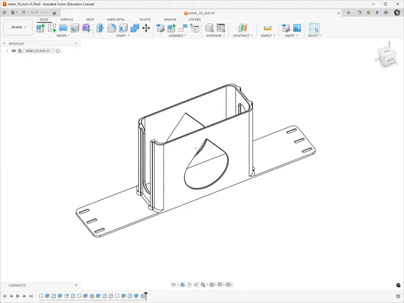Click the Play button in timeline
The width and height of the screenshot is (404, 303).
pyautogui.click(x=18, y=296)
